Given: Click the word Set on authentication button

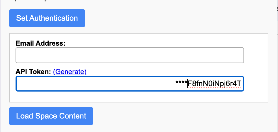Looking at the screenshot, I should [x=22, y=18].
